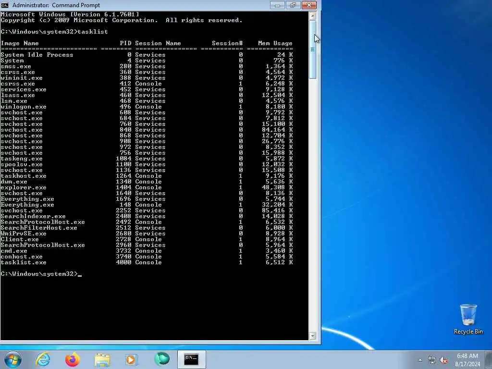Open the clock showing 6:48 AM

click(467, 356)
